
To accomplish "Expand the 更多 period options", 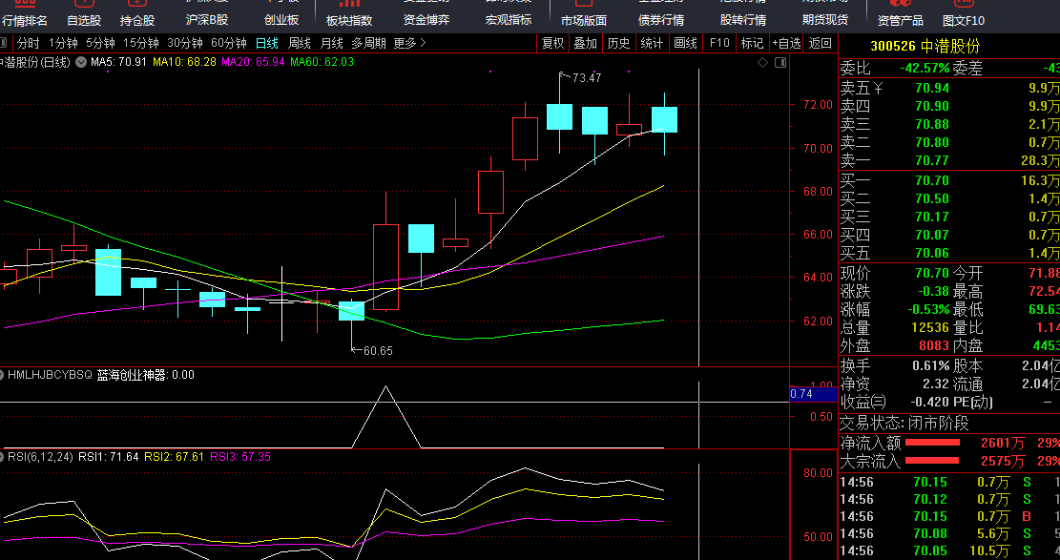I will 410,43.
